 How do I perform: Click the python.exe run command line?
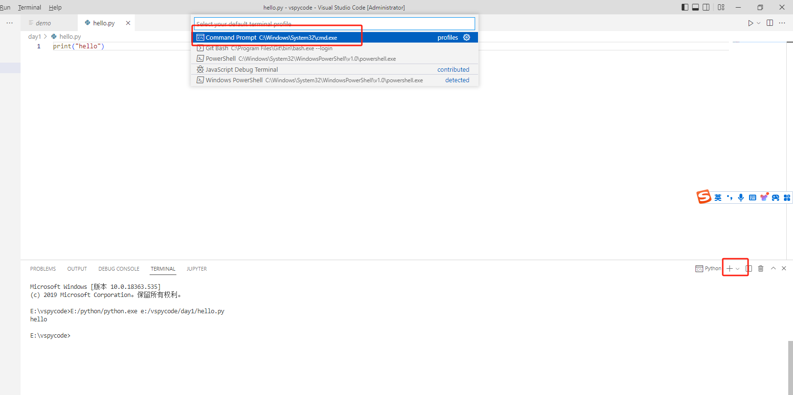[x=127, y=311]
